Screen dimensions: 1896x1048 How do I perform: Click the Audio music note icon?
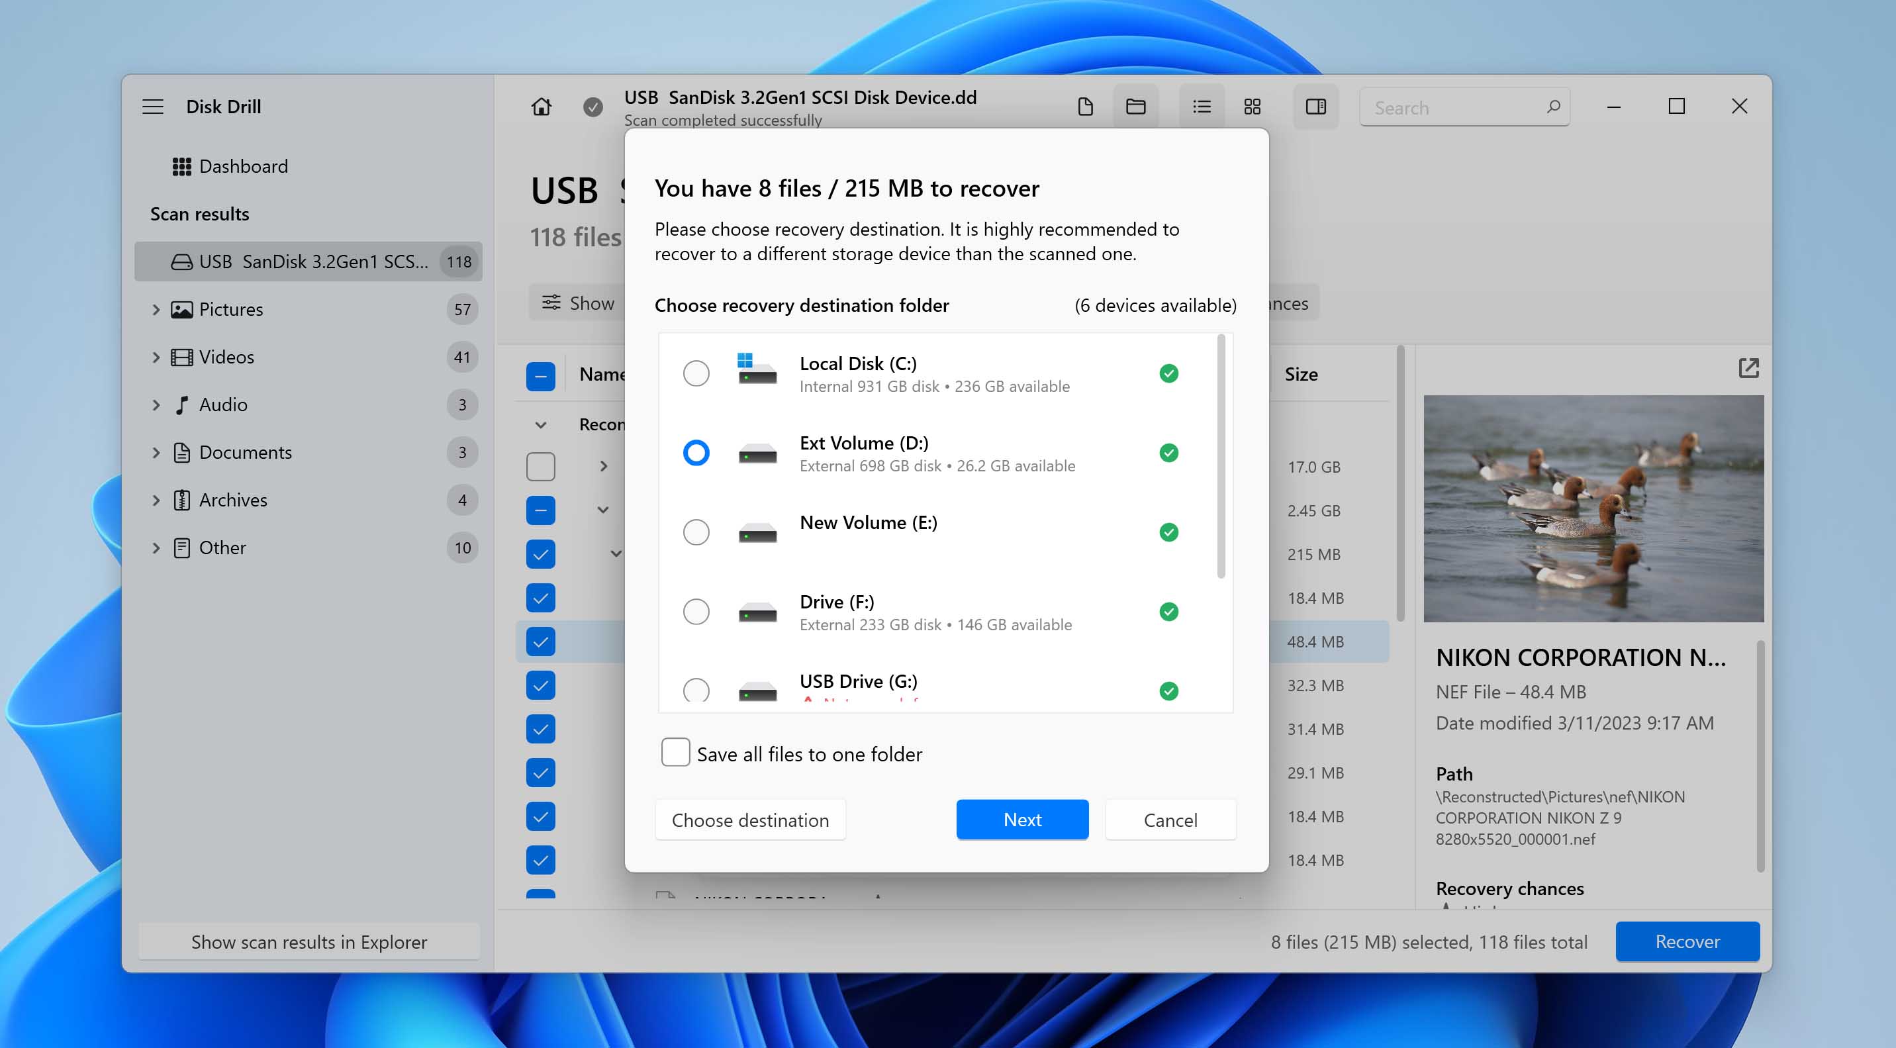pyautogui.click(x=182, y=406)
